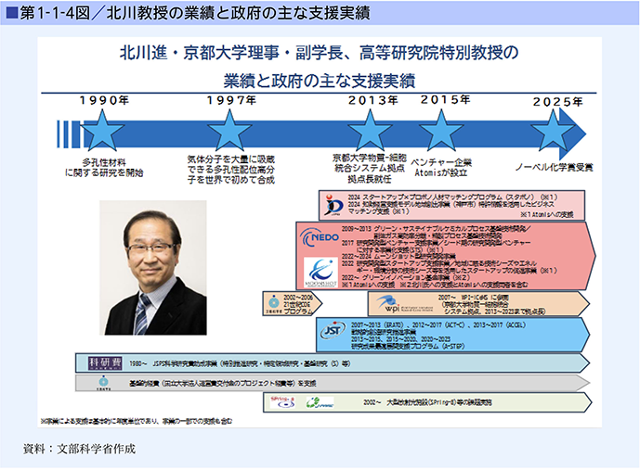Click the 2007~2013 (ERATO) line
Image resolution: width=640 pixels, height=470 pixels.
tap(438, 325)
